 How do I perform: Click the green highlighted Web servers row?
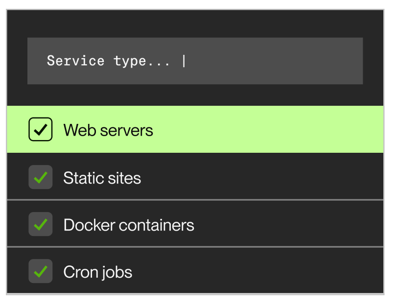coord(269,130)
